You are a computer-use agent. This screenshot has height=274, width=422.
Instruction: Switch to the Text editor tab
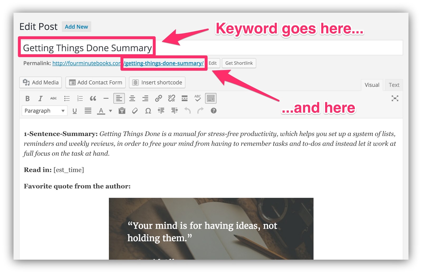[394, 85]
